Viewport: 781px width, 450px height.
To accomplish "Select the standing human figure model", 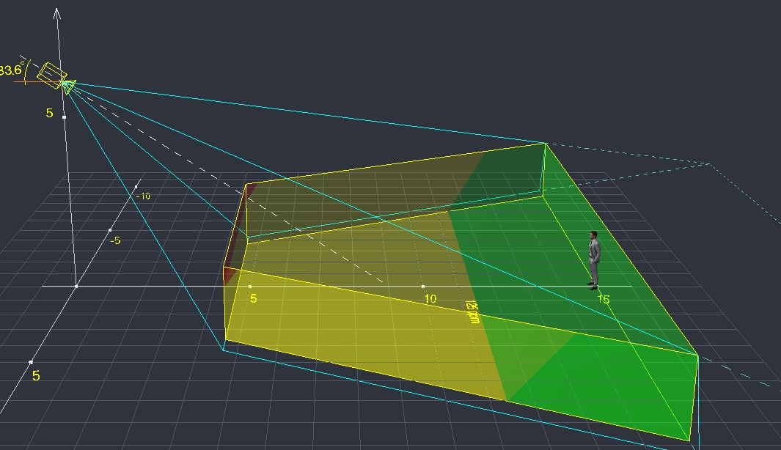I will click(x=594, y=259).
